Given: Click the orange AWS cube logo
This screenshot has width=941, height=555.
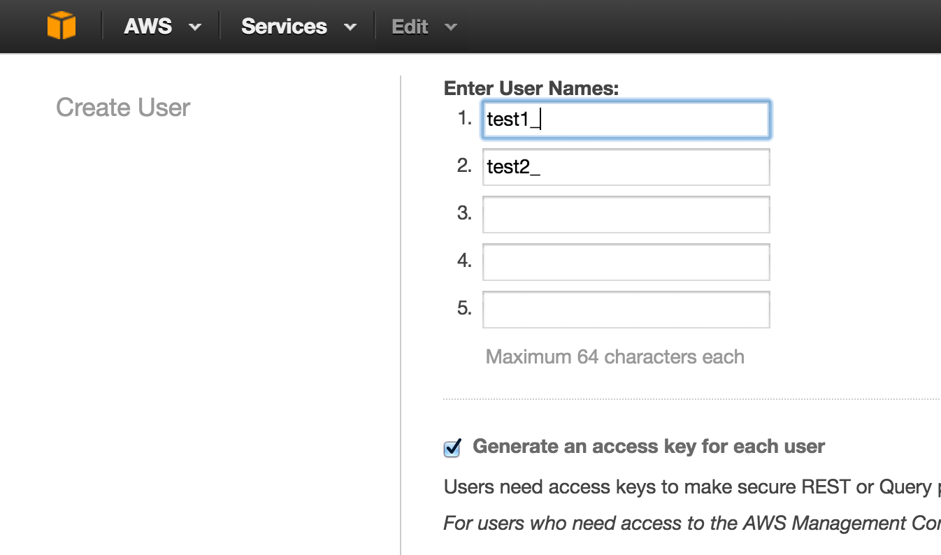Looking at the screenshot, I should [62, 27].
